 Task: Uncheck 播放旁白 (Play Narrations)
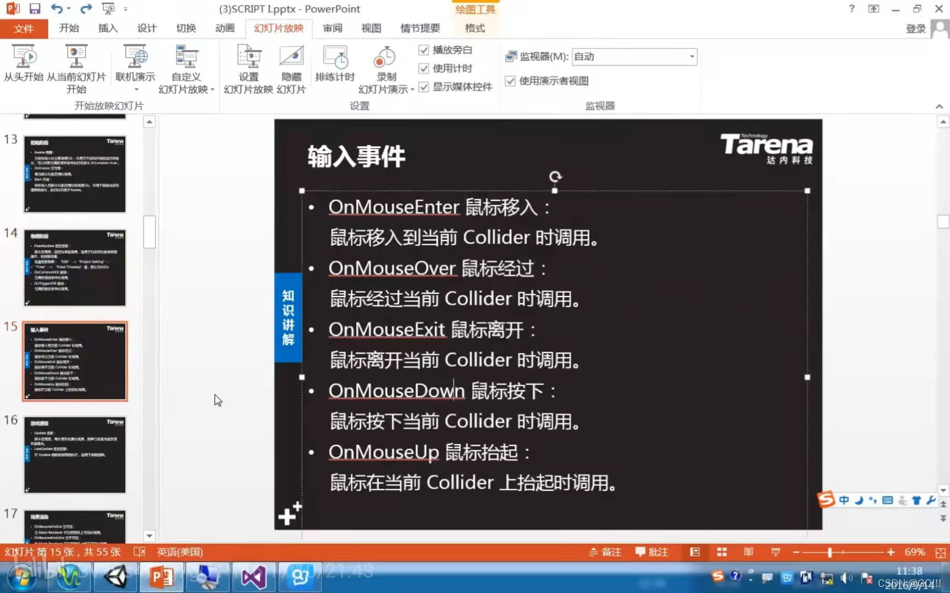(424, 50)
